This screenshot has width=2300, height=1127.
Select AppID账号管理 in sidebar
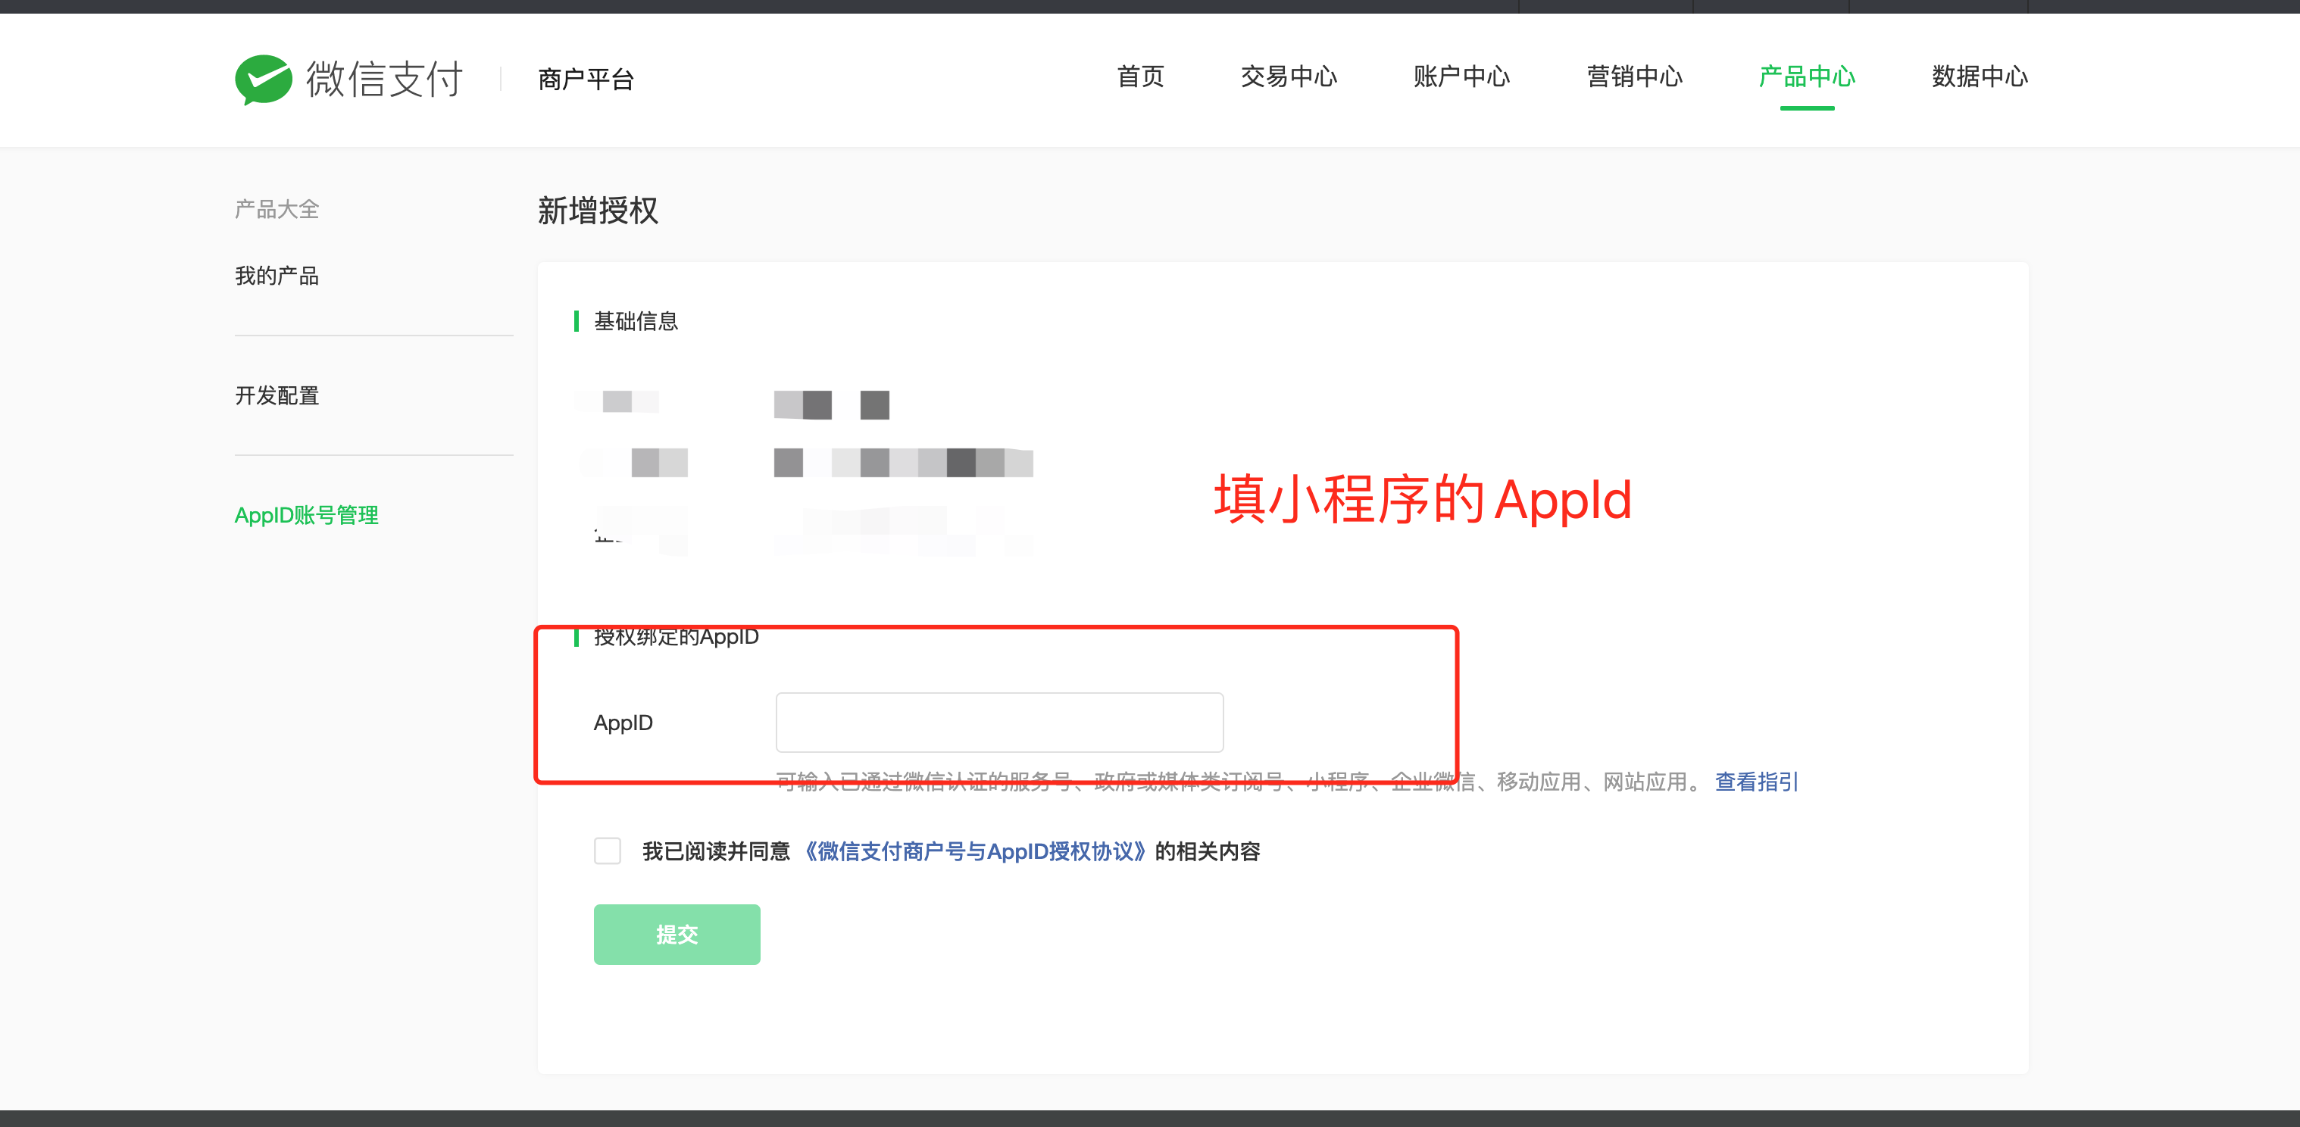point(306,515)
